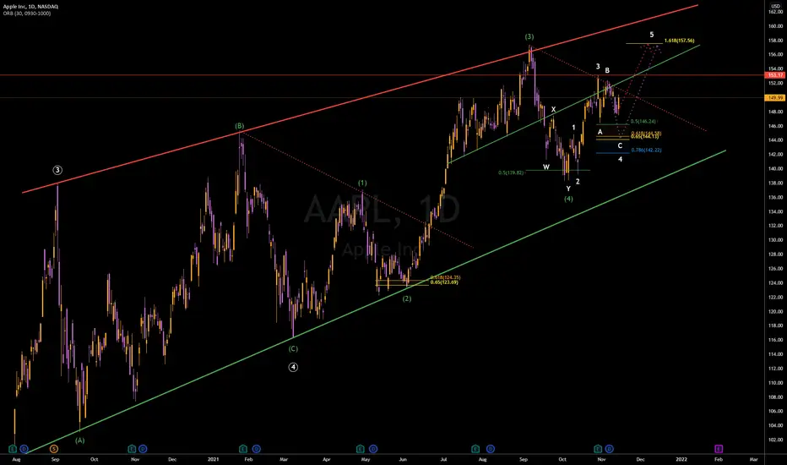This screenshot has width=787, height=465.
Task: Click the Dividend icon near May 2021
Action: 373,448
